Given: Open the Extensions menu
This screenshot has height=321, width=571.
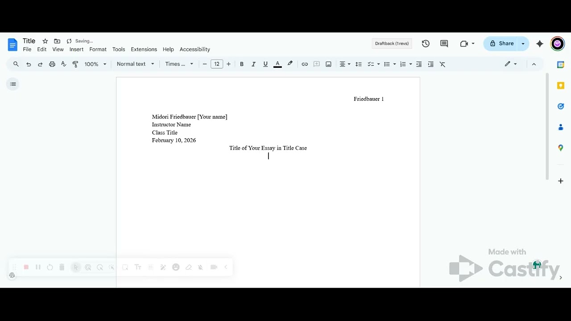Looking at the screenshot, I should 144,49.
